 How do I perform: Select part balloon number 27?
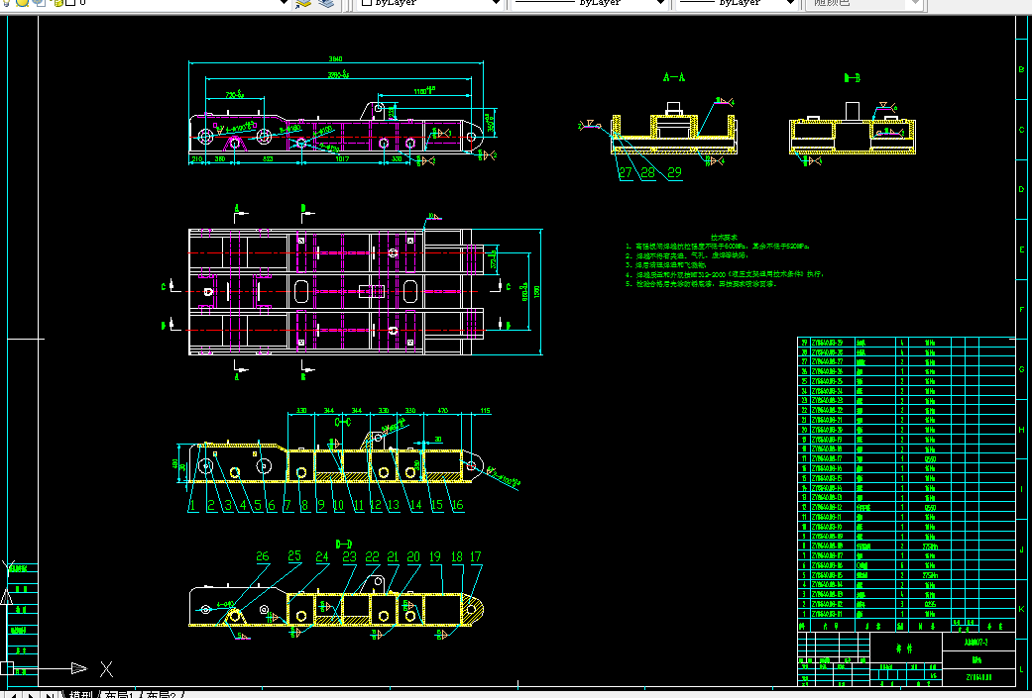(625, 172)
